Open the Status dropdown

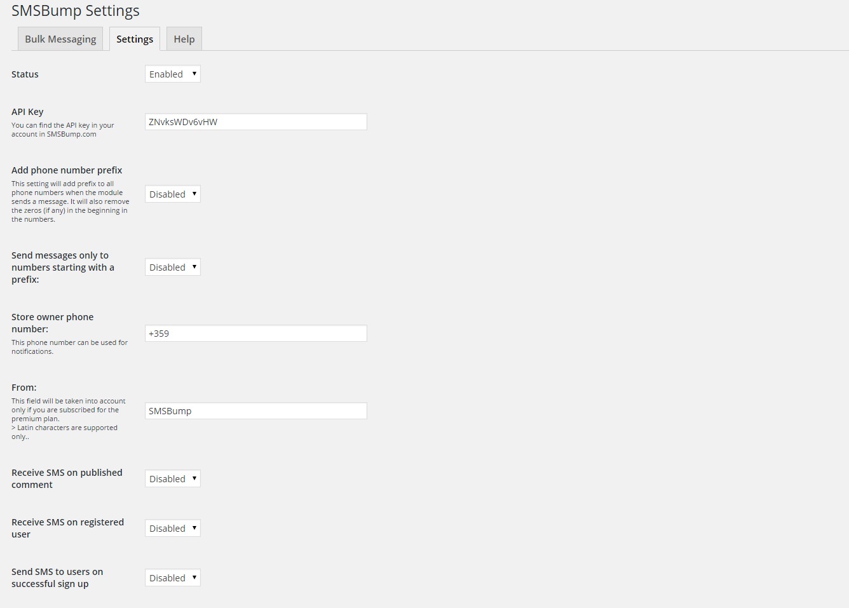click(173, 74)
